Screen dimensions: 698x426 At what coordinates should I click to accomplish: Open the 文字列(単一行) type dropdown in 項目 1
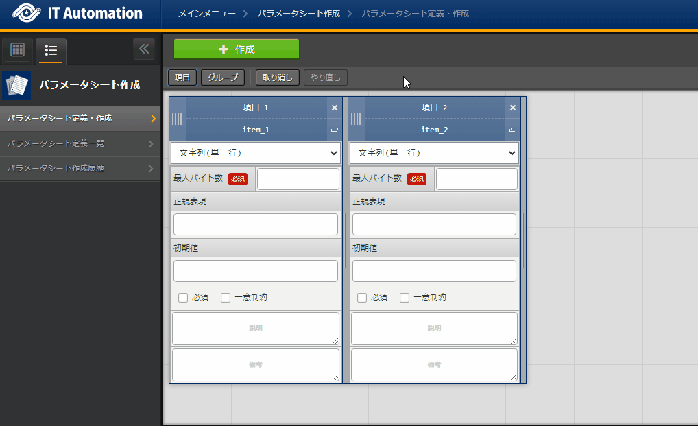[256, 153]
